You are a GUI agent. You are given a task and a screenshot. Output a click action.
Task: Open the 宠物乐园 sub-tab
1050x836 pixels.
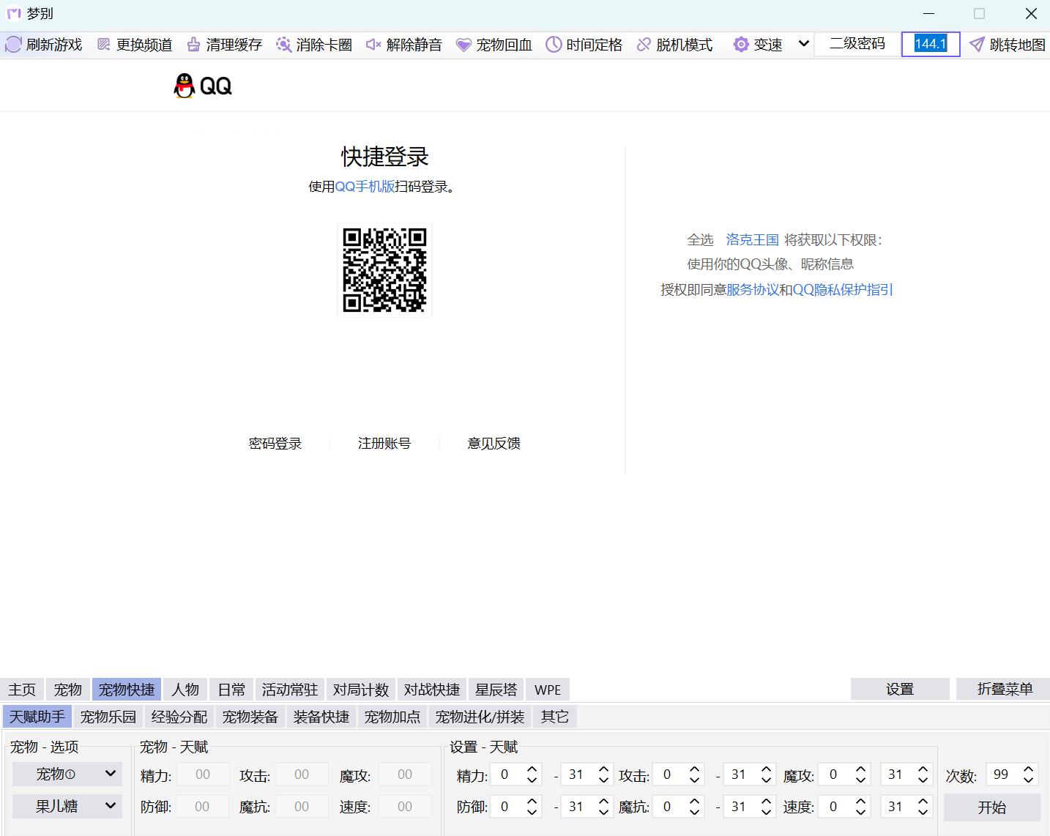click(108, 717)
